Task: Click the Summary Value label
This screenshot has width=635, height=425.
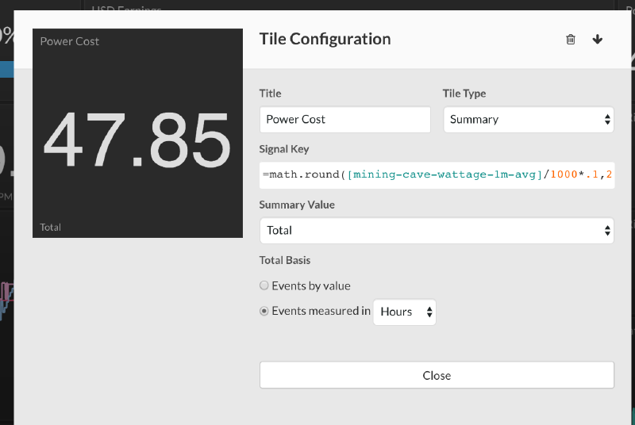Action: click(x=297, y=205)
